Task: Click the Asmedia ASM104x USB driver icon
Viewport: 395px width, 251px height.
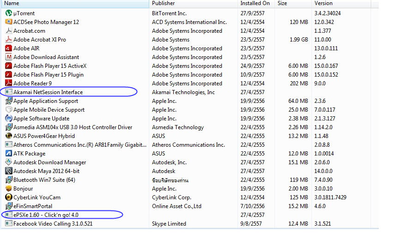Action: pyautogui.click(x=9, y=127)
